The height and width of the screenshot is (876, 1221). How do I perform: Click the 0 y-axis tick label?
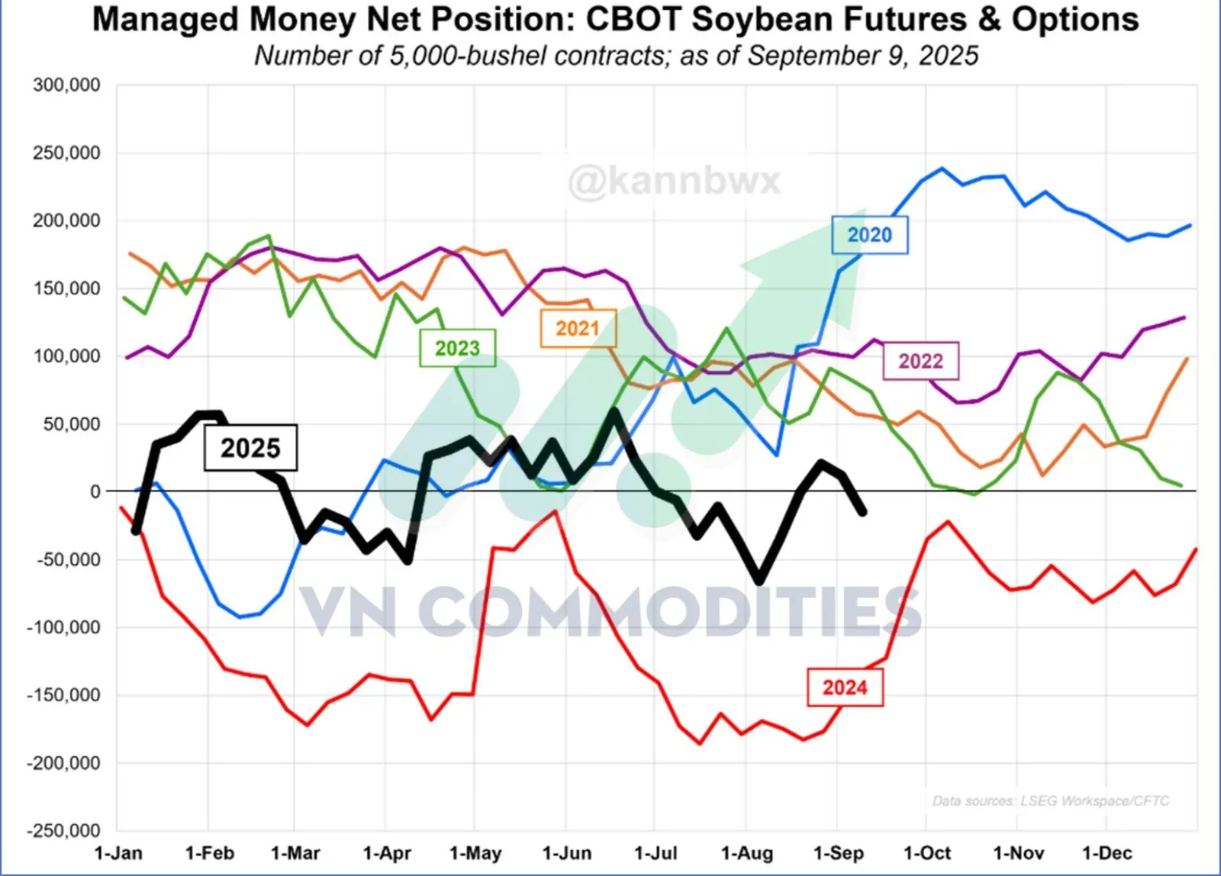(95, 492)
